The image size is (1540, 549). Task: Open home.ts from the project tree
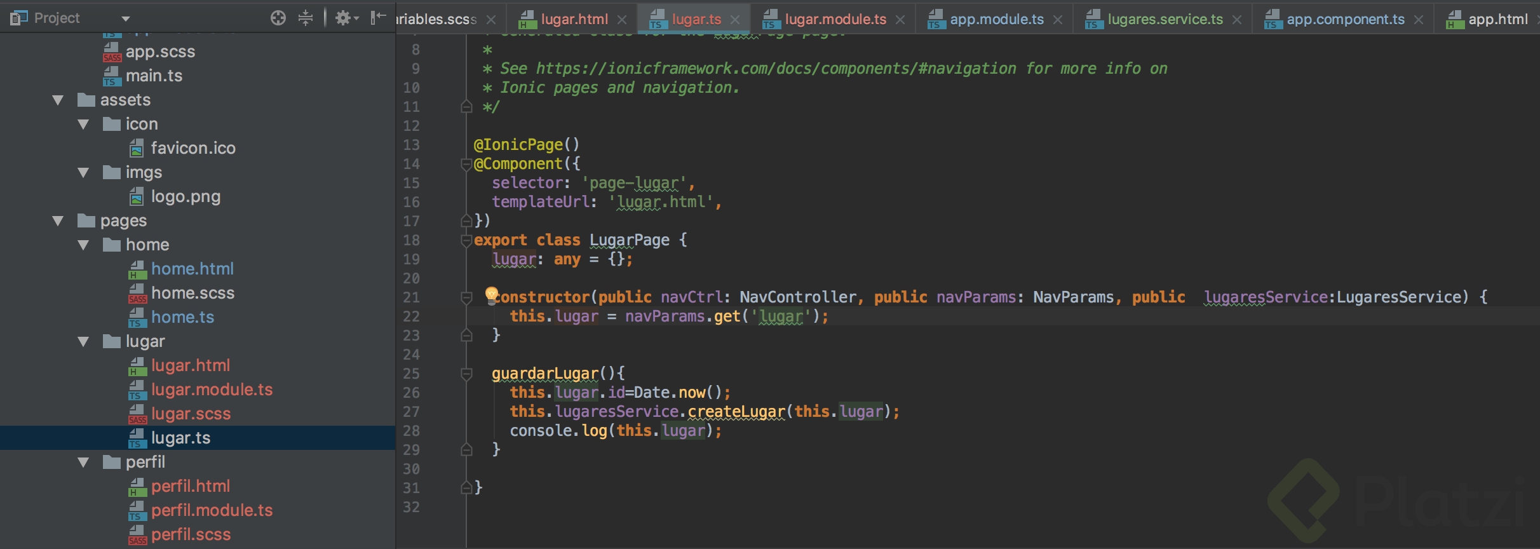tap(182, 317)
